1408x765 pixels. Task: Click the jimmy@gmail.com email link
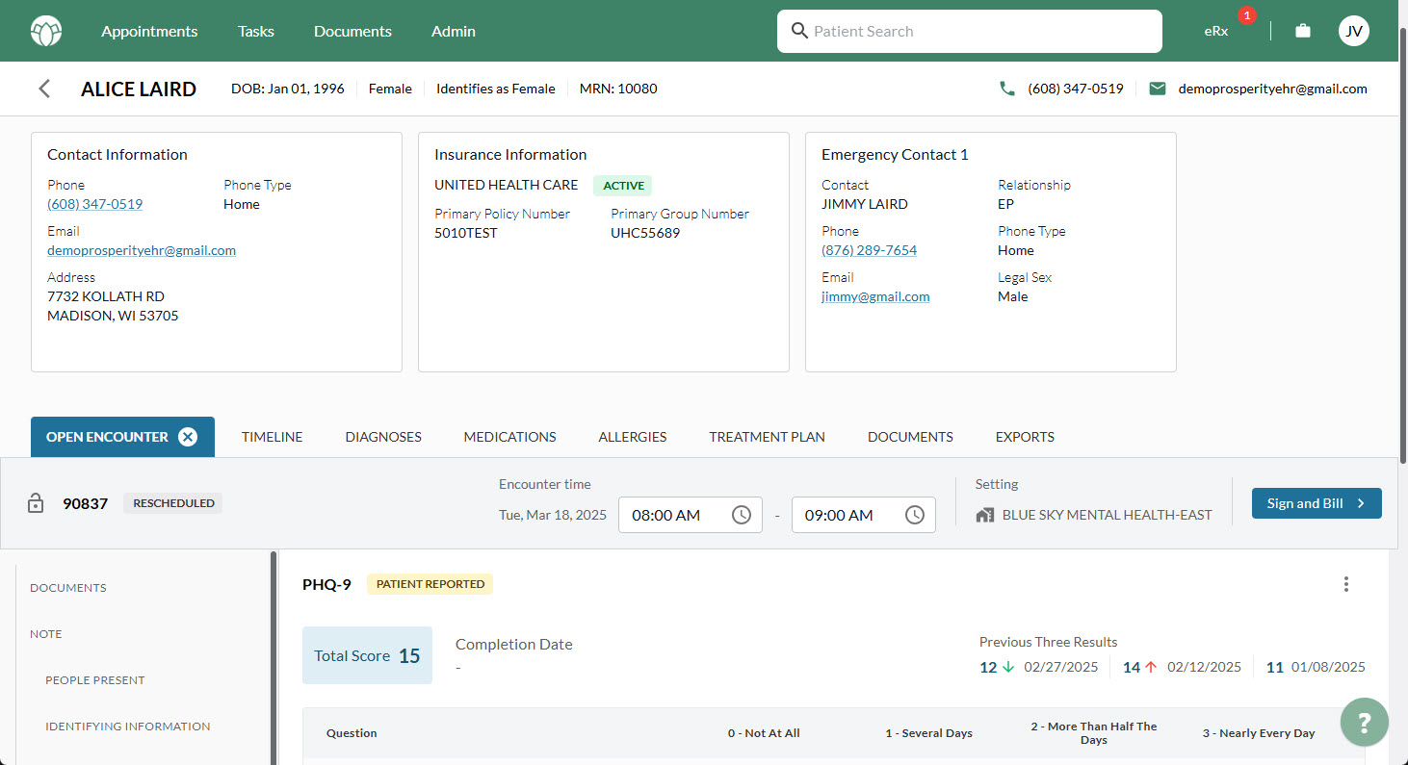(x=875, y=296)
